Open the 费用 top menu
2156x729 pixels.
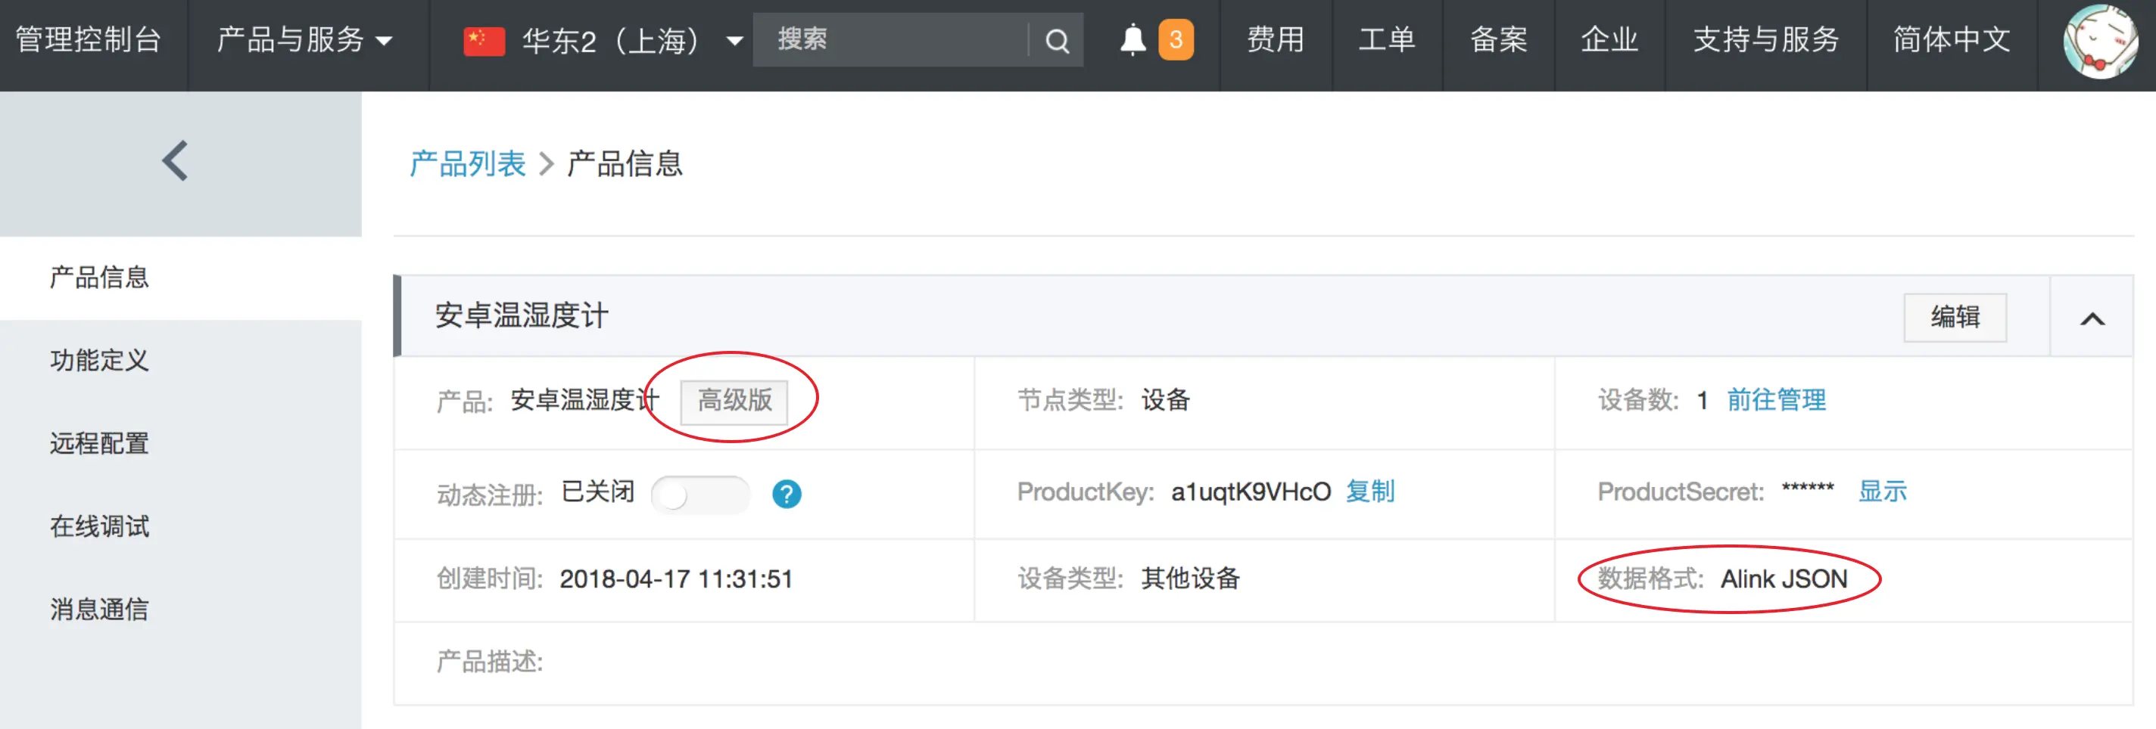point(1276,39)
